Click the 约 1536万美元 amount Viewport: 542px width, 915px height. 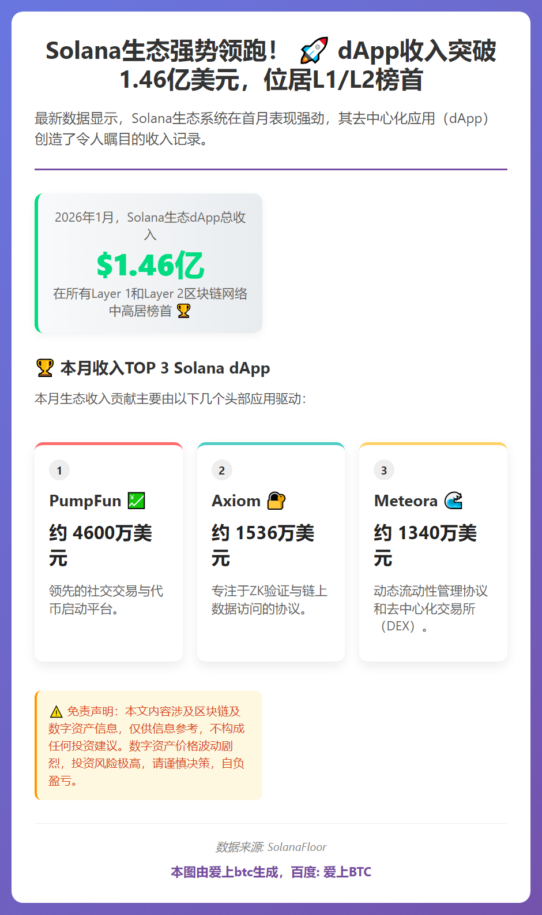click(263, 546)
